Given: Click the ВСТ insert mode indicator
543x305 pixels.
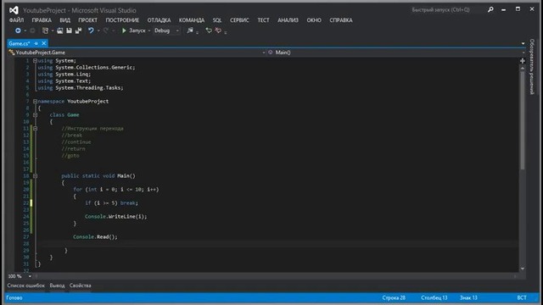Looking at the screenshot, I should 522,297.
